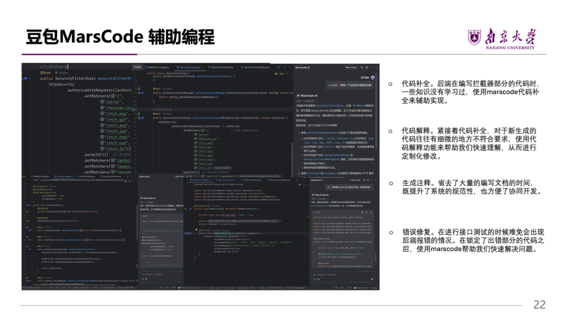Open settings gear in top MarsCode AI panel
The image size is (568, 320).
point(367,67)
